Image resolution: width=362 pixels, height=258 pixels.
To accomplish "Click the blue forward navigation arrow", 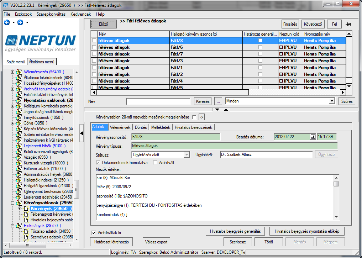I will [x=20, y=22].
